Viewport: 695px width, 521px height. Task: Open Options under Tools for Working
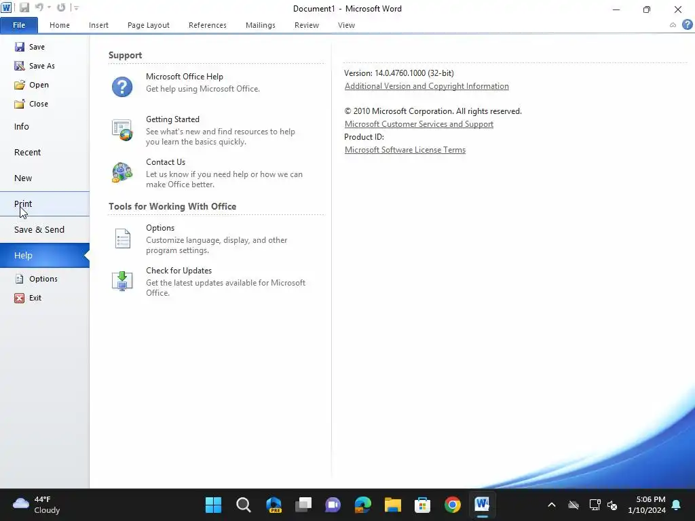(x=122, y=238)
